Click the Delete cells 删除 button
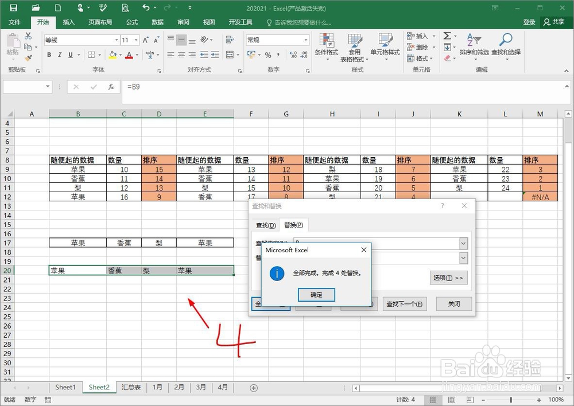Viewport: 574px width, 406px height. click(x=418, y=47)
